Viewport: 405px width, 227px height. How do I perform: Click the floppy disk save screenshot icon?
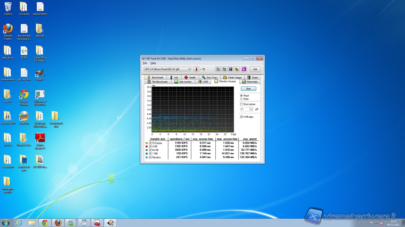pyautogui.click(x=231, y=69)
